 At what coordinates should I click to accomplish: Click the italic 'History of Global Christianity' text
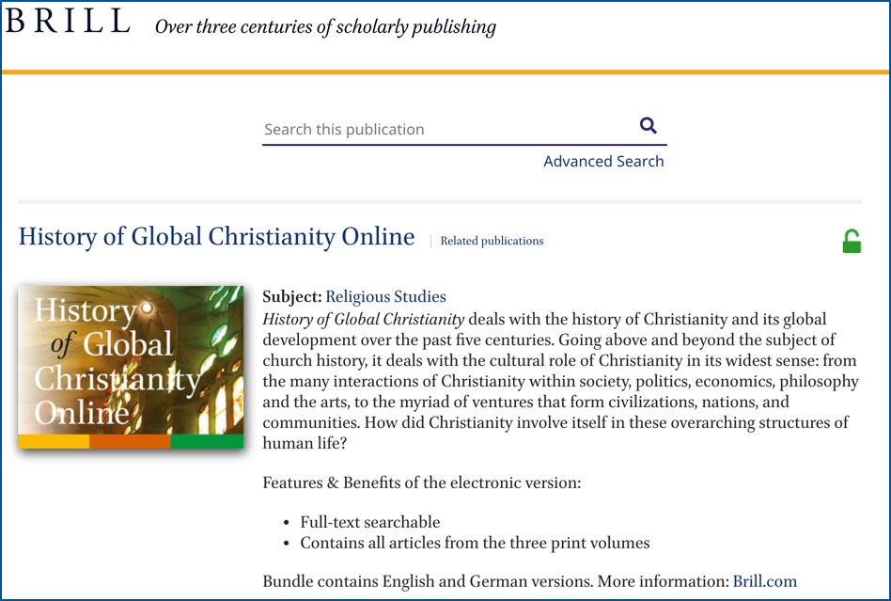click(363, 320)
